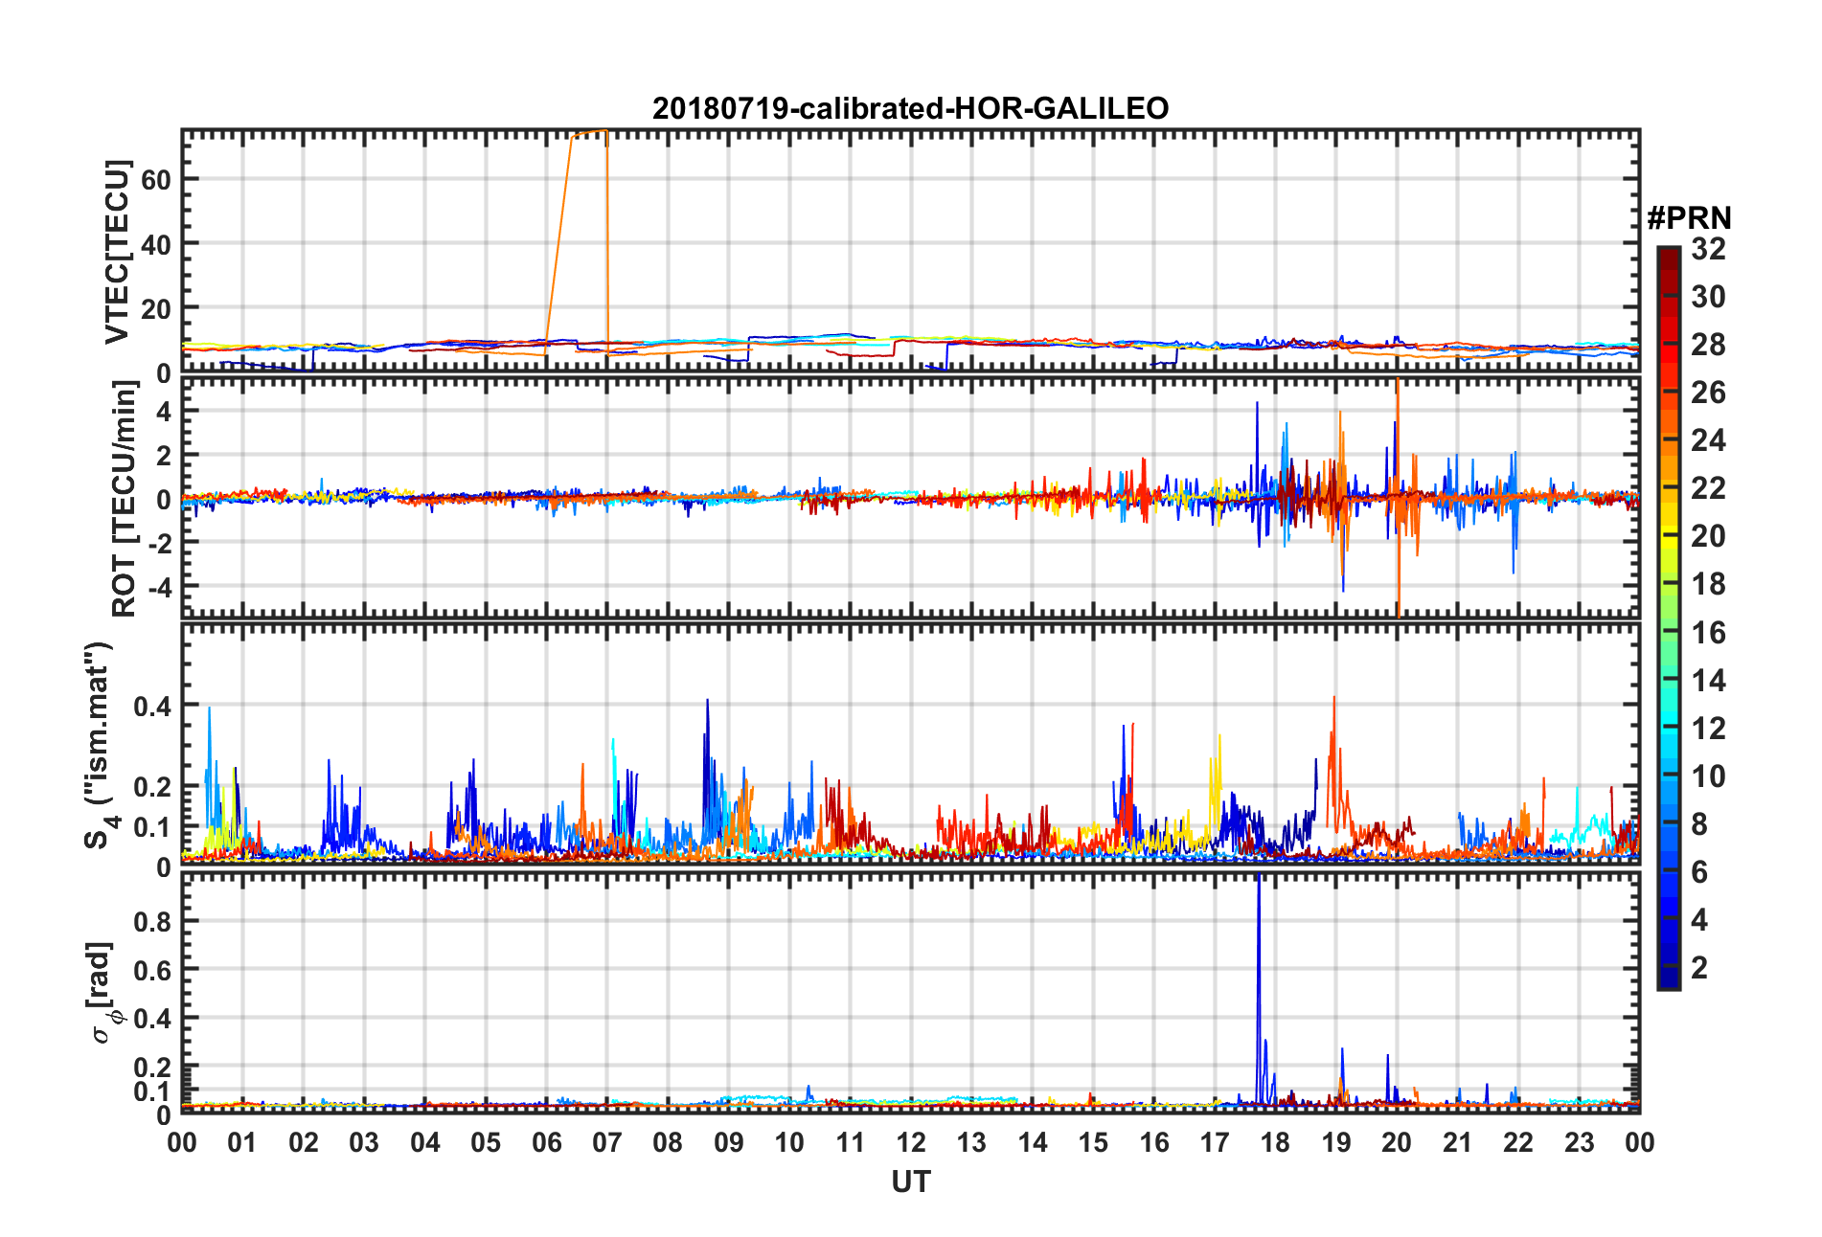Click the plot title "20180719-calibrated-HOR-GALILEO"

pos(910,108)
